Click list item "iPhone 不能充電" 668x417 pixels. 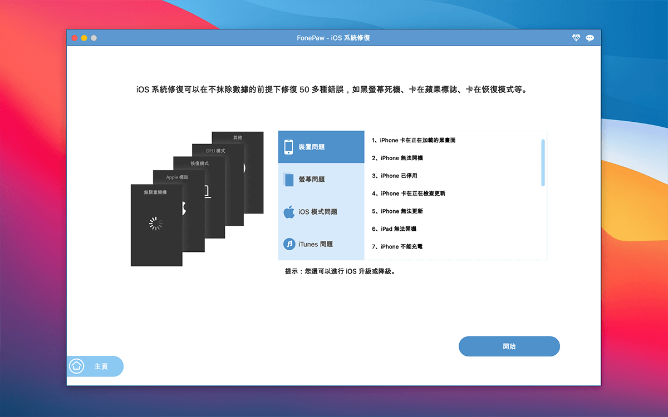397,247
